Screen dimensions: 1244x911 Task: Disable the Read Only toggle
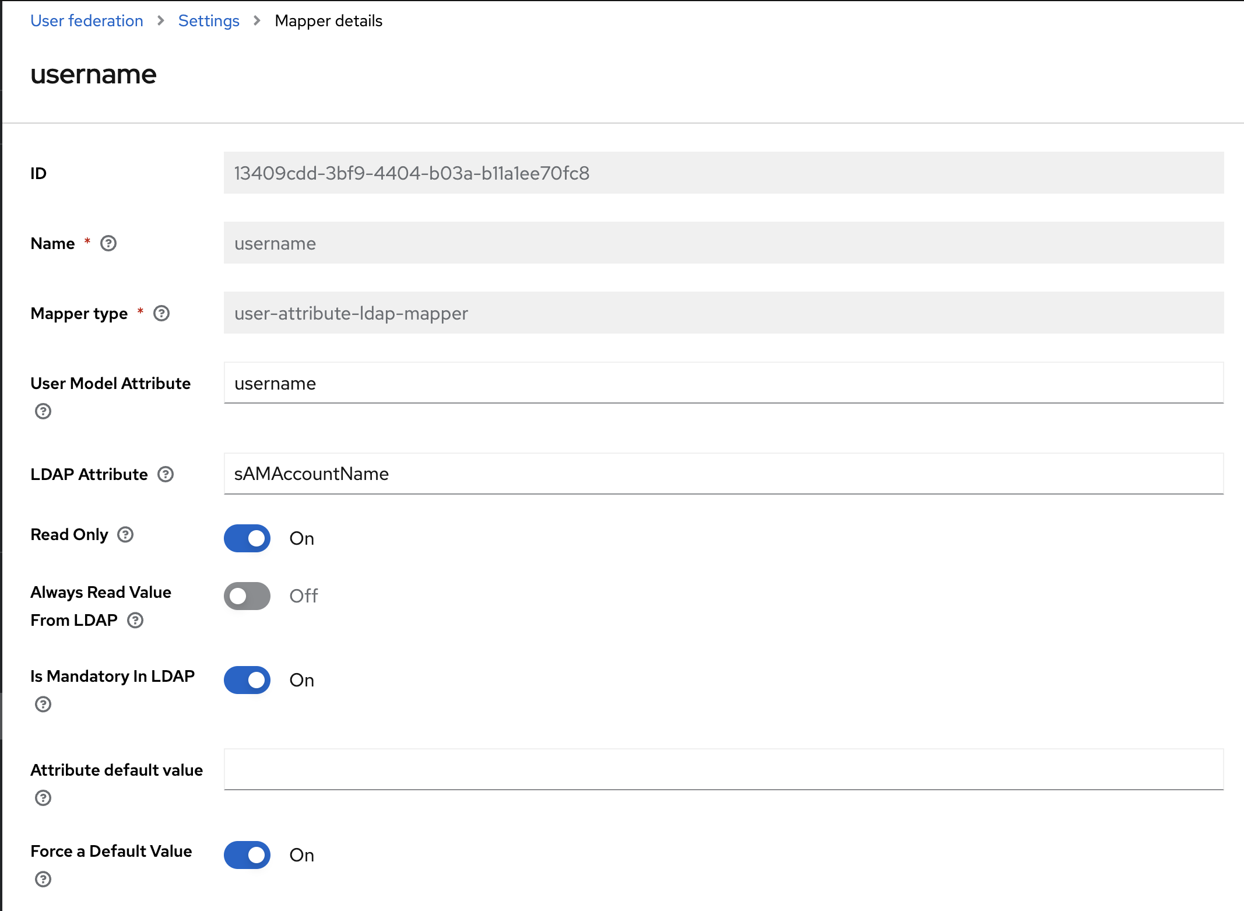click(x=247, y=538)
